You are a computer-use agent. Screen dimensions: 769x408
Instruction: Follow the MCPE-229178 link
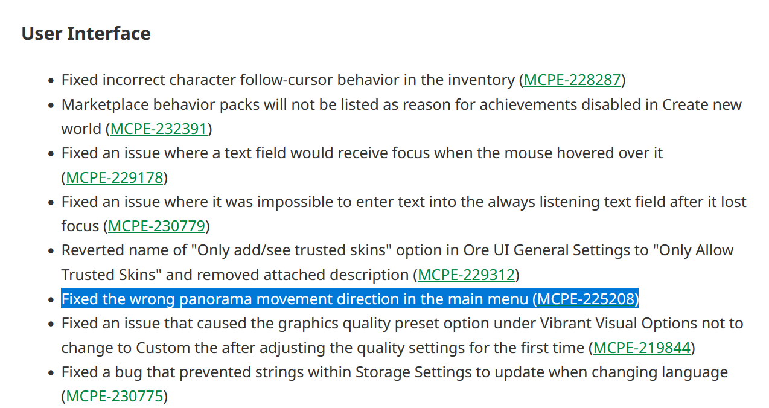(115, 177)
